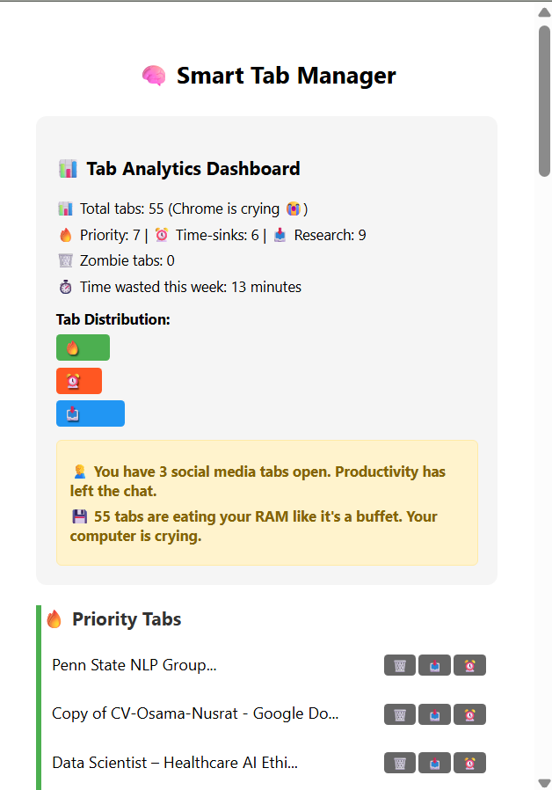This screenshot has height=790, width=552.
Task: Click the vertical scrollbar thumb
Action: pos(544,101)
